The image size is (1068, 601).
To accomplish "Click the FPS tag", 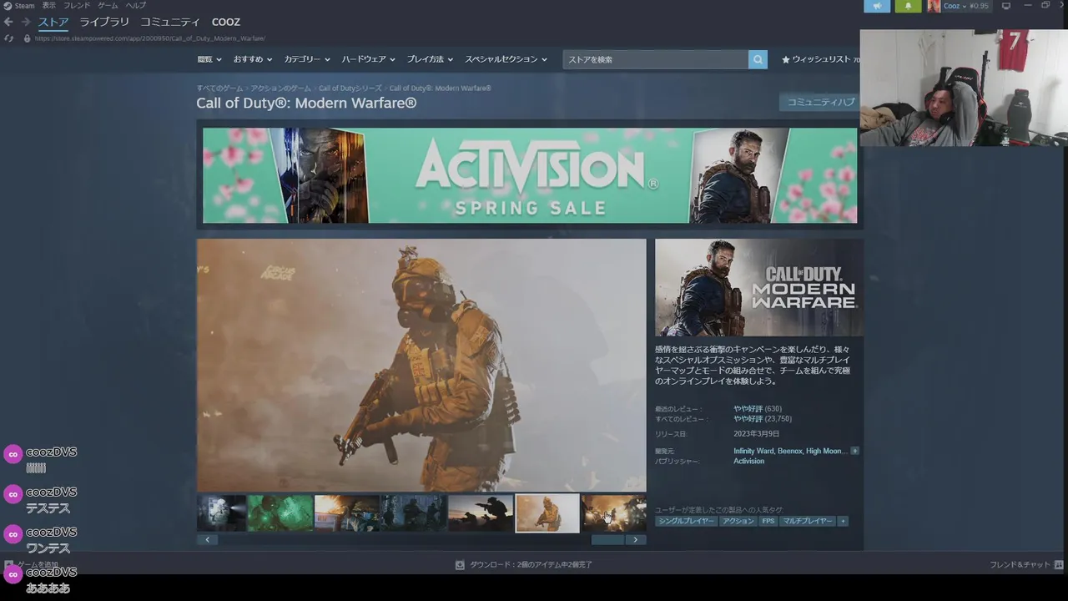I will click(768, 521).
